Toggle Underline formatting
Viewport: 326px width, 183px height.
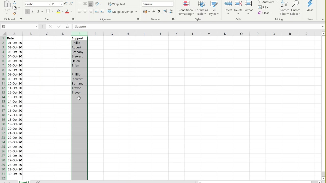38,11
